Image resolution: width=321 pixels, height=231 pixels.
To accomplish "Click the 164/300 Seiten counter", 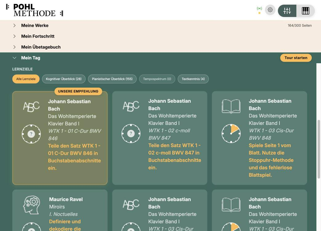I will (x=300, y=25).
